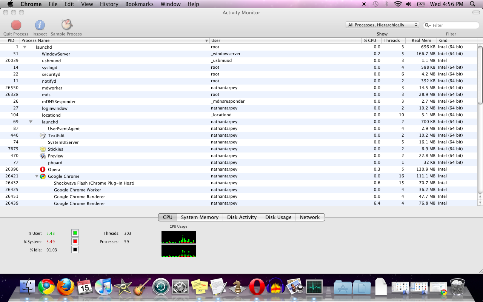
Task: Sort by % CPU column header
Action: 371,40
